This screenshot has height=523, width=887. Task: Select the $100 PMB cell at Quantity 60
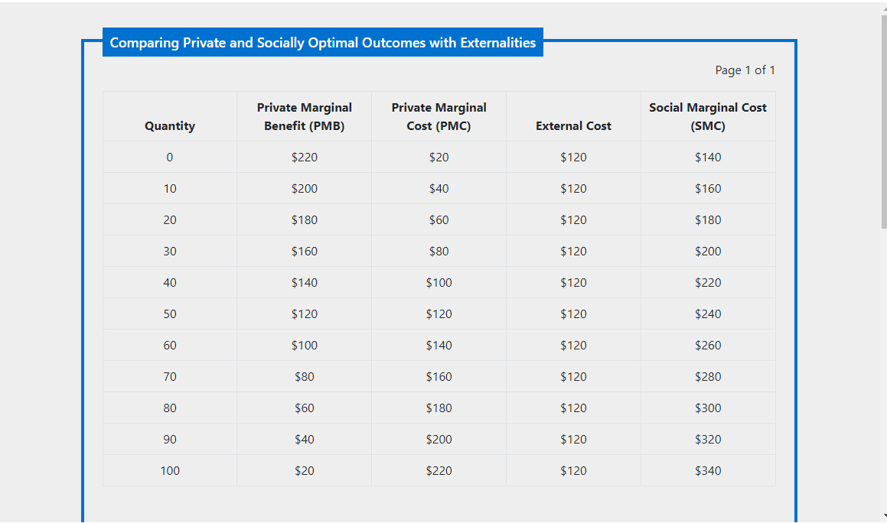(x=304, y=345)
